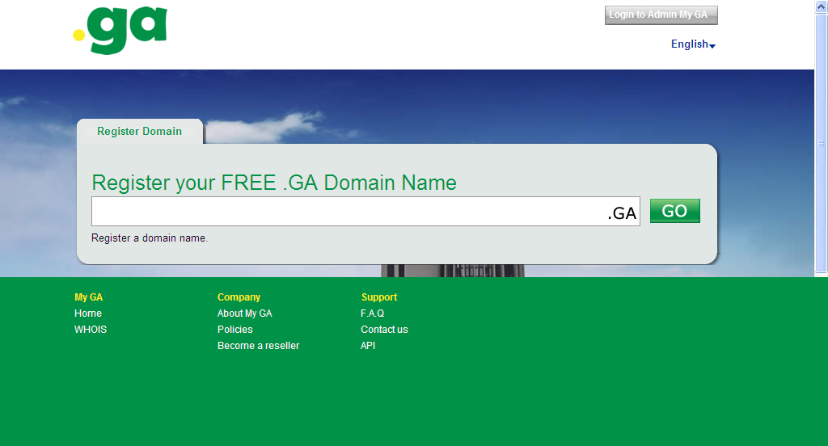
Task: Click the 'Support' footer heading
Action: click(379, 297)
